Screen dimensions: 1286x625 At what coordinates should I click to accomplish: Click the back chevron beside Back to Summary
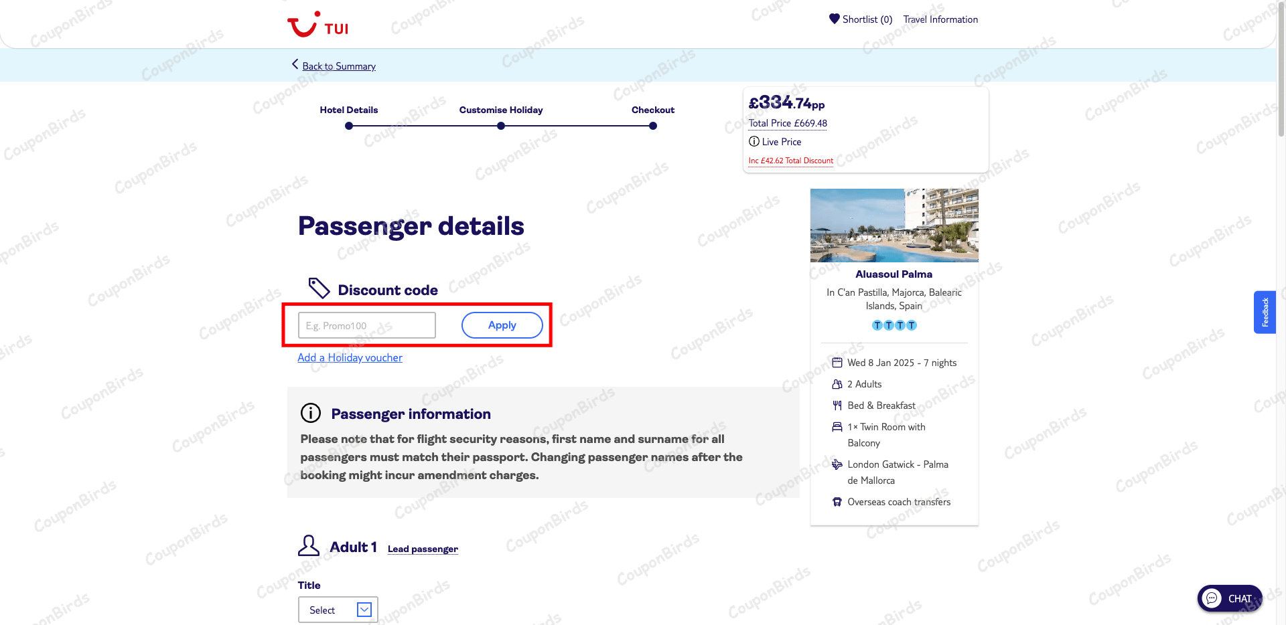[x=295, y=65]
